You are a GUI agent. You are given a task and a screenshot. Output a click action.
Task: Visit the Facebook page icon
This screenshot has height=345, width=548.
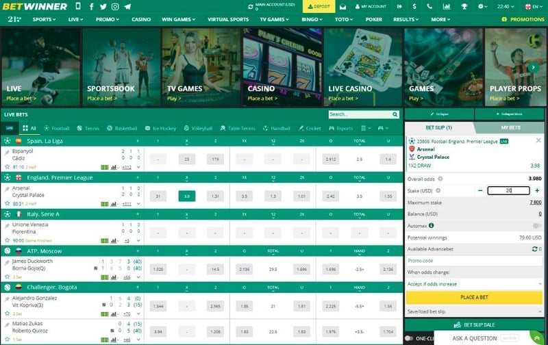(91, 7)
